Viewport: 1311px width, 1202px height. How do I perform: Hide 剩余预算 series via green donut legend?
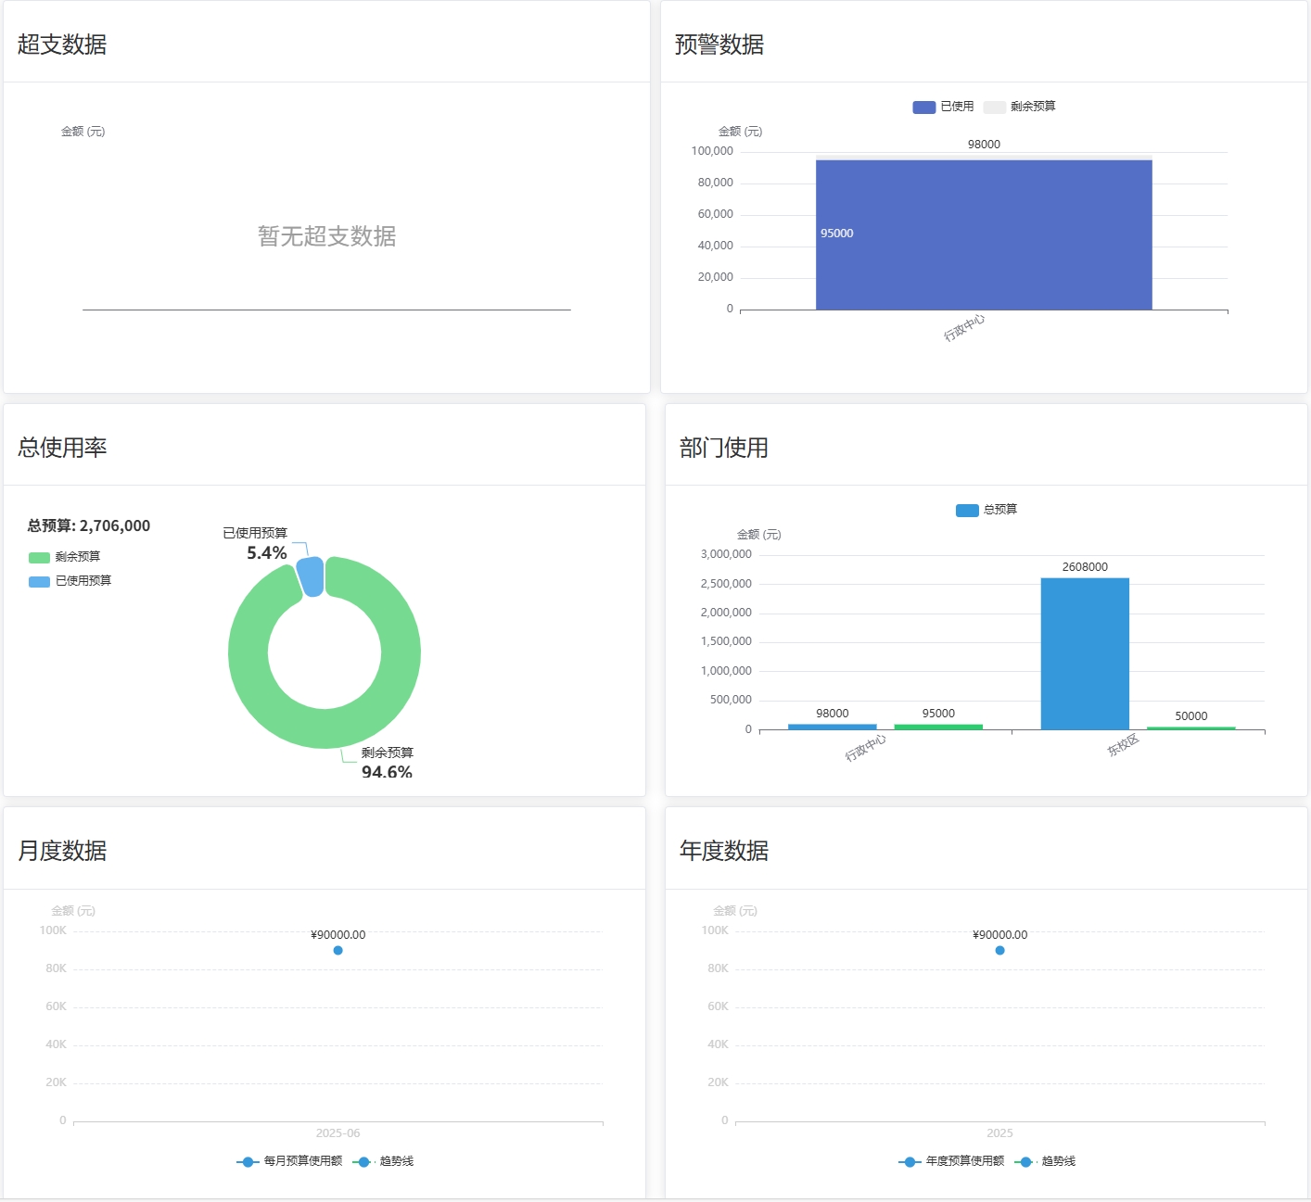[65, 557]
